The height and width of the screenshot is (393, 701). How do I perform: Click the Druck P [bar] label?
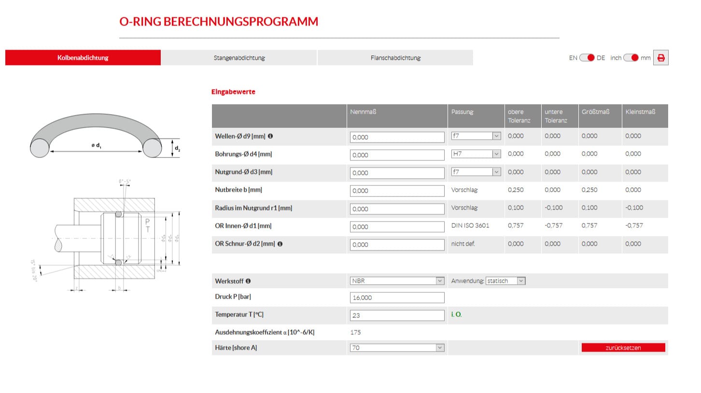point(233,297)
